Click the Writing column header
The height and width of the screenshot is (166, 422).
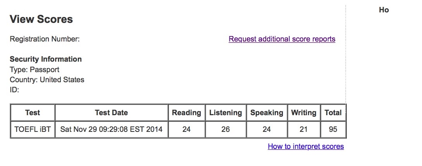coord(303,112)
